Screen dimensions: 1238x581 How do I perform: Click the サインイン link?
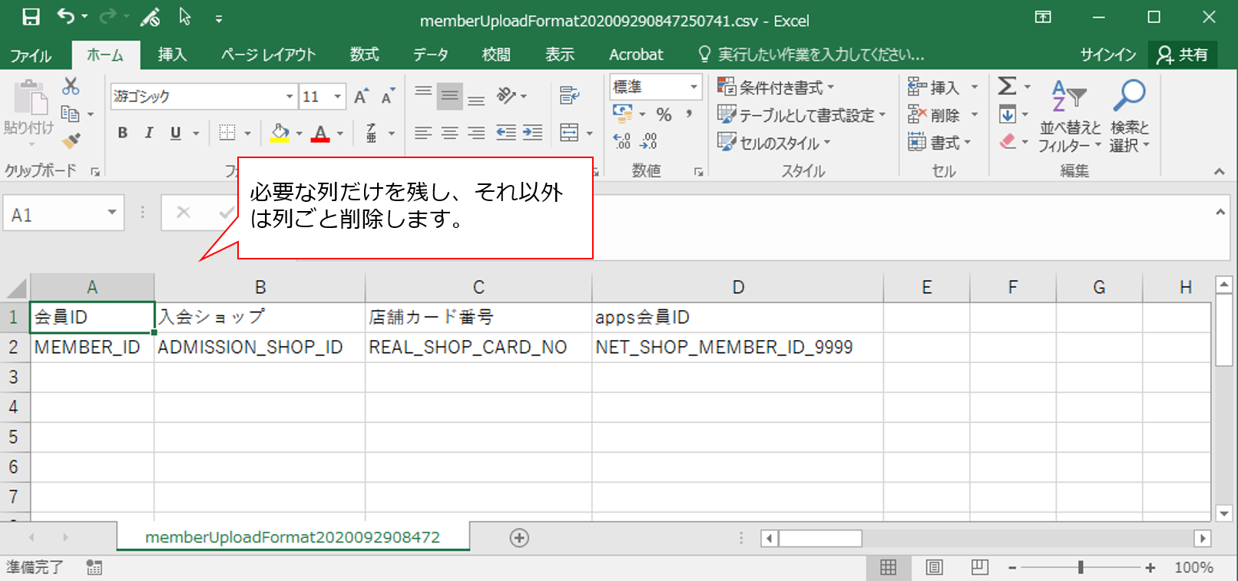click(1107, 54)
